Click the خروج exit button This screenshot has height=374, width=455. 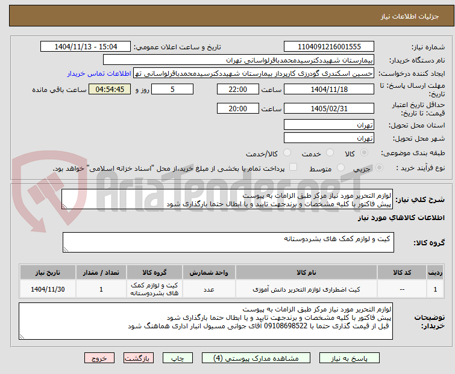pyautogui.click(x=99, y=358)
